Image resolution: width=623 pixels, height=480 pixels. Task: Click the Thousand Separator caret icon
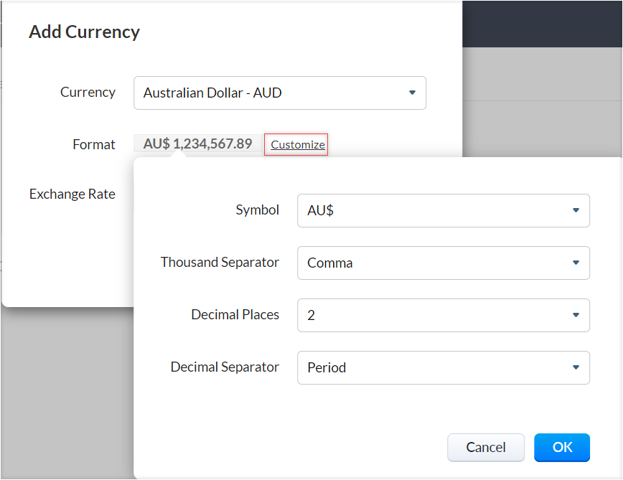(576, 263)
